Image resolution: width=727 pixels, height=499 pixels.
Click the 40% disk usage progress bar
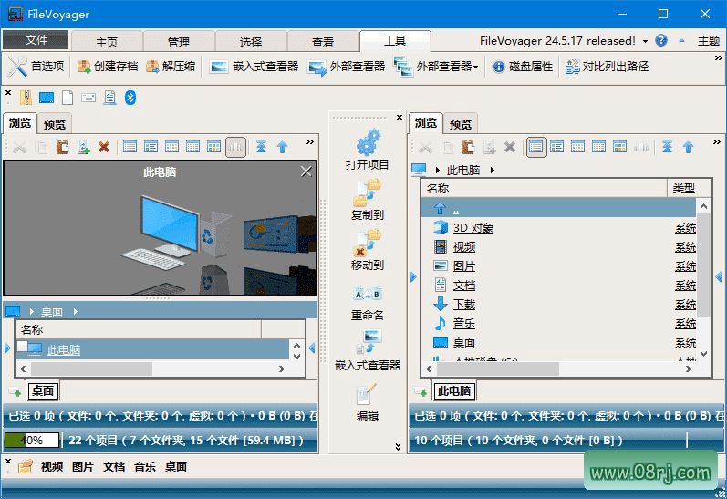pos(32,440)
